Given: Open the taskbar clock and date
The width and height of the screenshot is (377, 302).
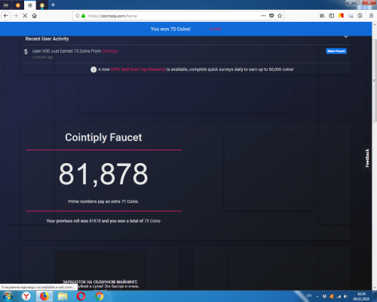Looking at the screenshot, I should coord(361,296).
